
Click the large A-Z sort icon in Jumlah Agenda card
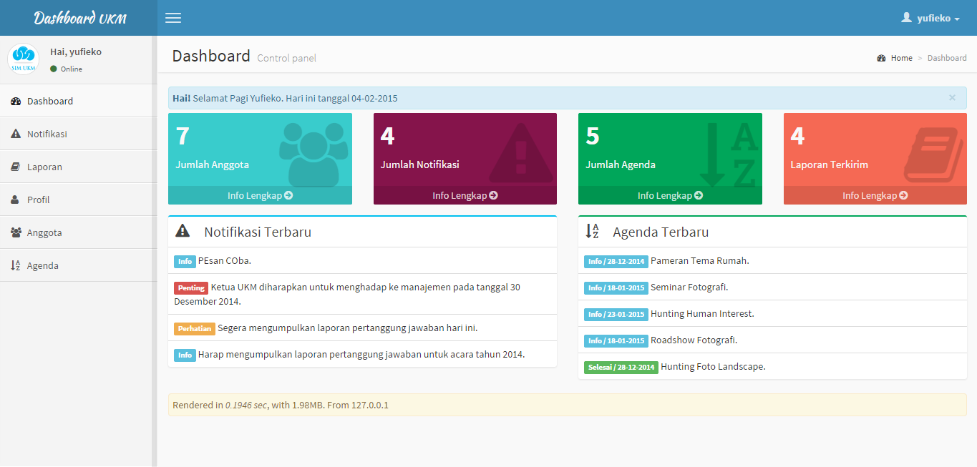tap(728, 154)
